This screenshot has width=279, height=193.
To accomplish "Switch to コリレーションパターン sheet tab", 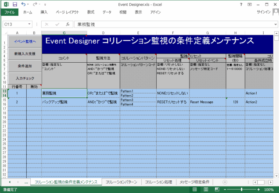I will [122, 182].
